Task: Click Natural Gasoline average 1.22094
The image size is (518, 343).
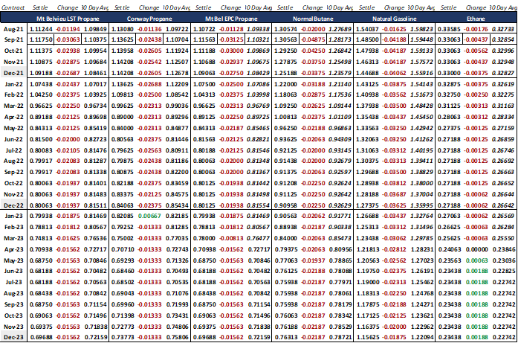Action: pyautogui.click(x=421, y=337)
